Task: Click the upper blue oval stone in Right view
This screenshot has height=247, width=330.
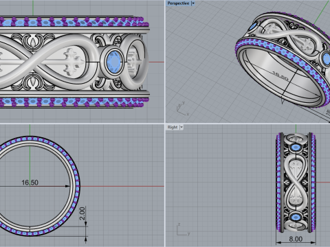Action: [x=296, y=148]
